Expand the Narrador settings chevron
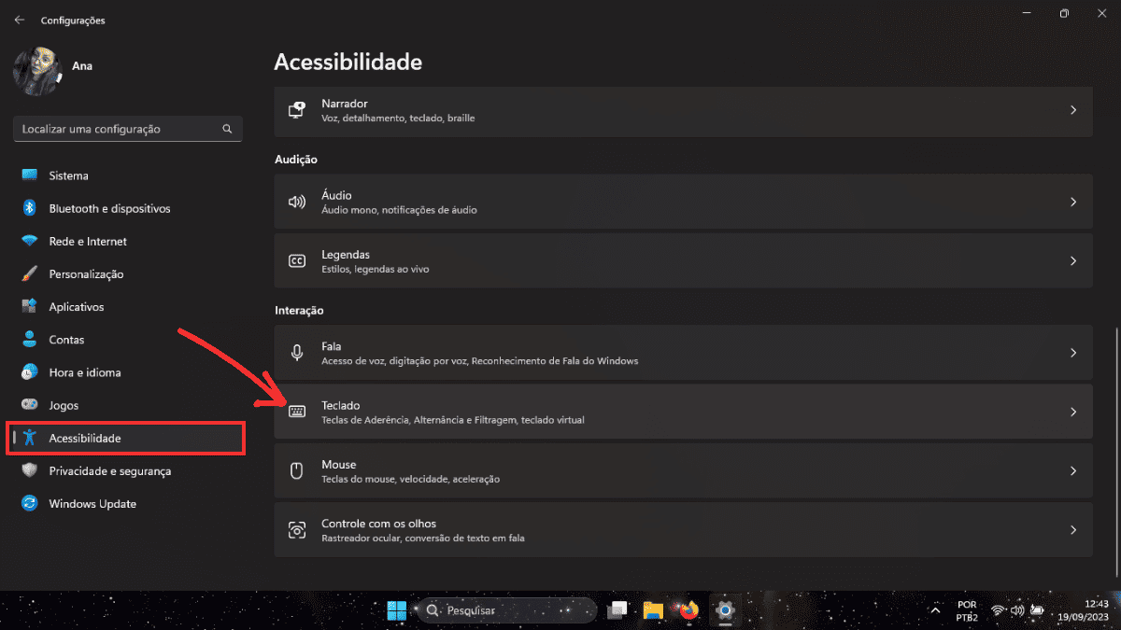The height and width of the screenshot is (630, 1121). click(x=1073, y=110)
